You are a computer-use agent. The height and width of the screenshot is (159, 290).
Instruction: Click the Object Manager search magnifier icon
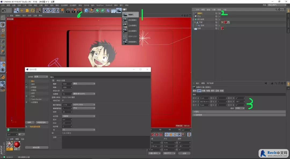276,10
